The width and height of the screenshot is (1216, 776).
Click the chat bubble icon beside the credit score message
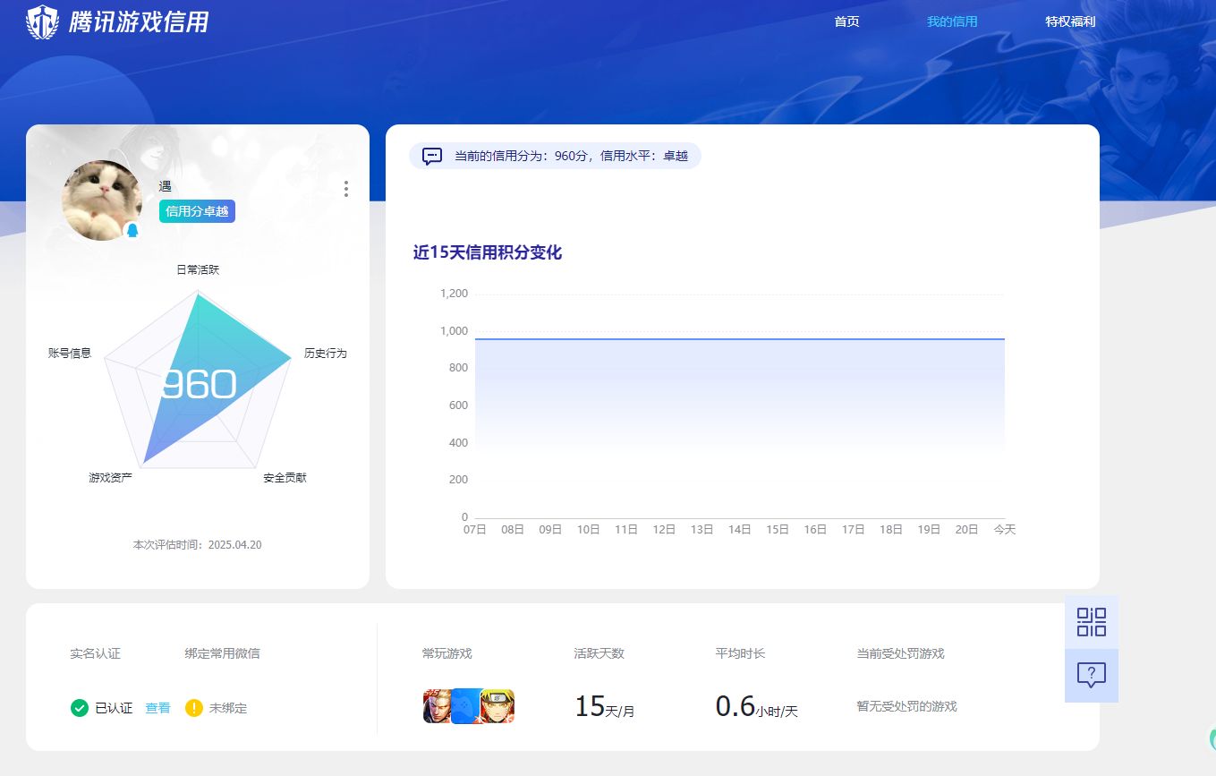tap(432, 156)
